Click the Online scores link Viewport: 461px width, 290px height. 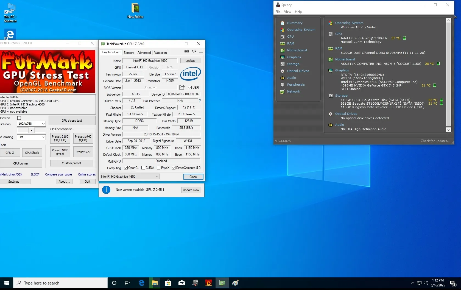tap(87, 174)
